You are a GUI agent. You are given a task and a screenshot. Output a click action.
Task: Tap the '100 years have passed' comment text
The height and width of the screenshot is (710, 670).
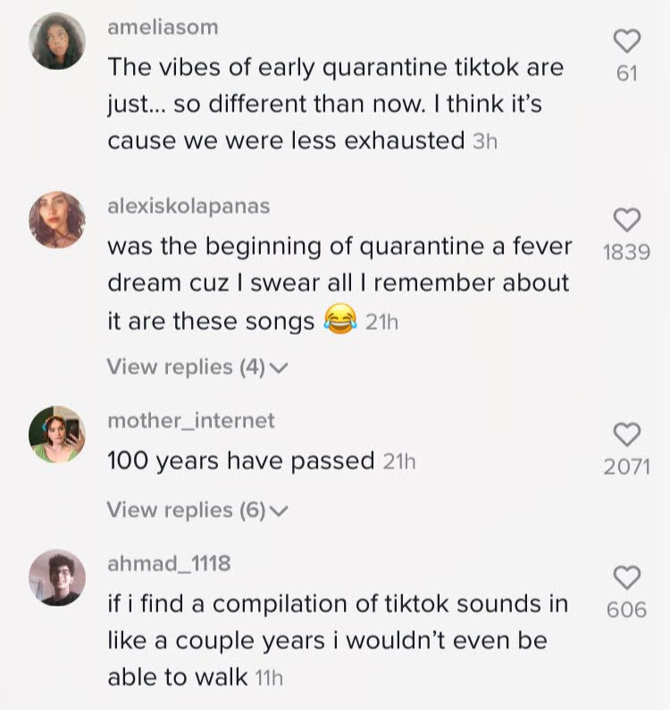[240, 461]
